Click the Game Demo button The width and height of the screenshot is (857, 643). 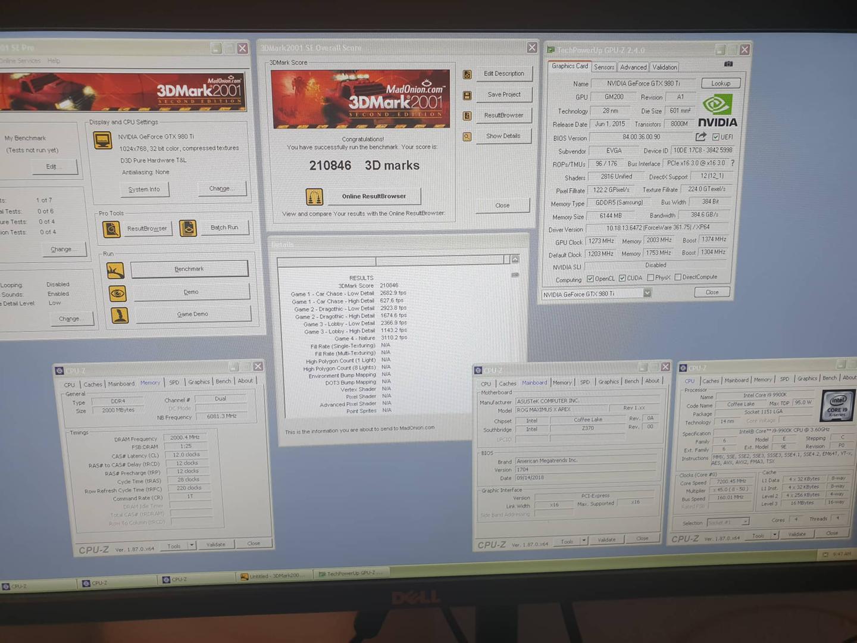pos(193,314)
